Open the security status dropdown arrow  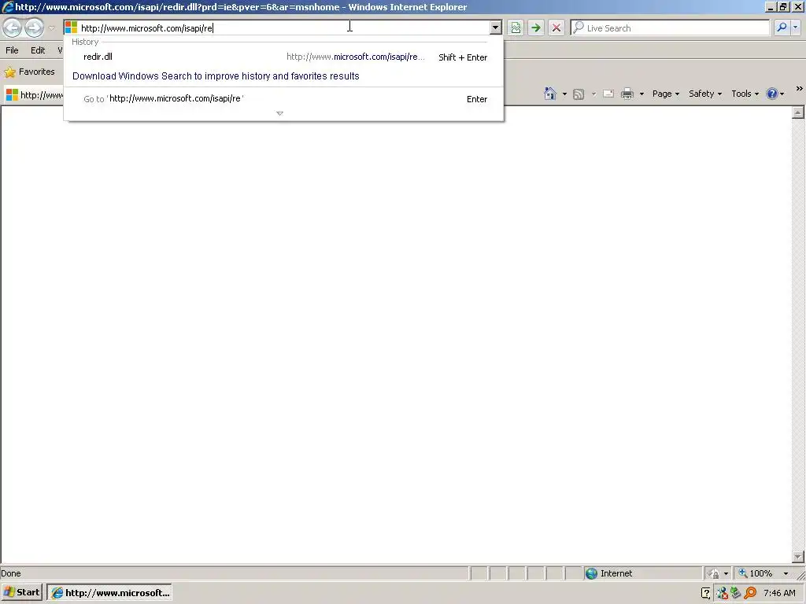tap(726, 573)
